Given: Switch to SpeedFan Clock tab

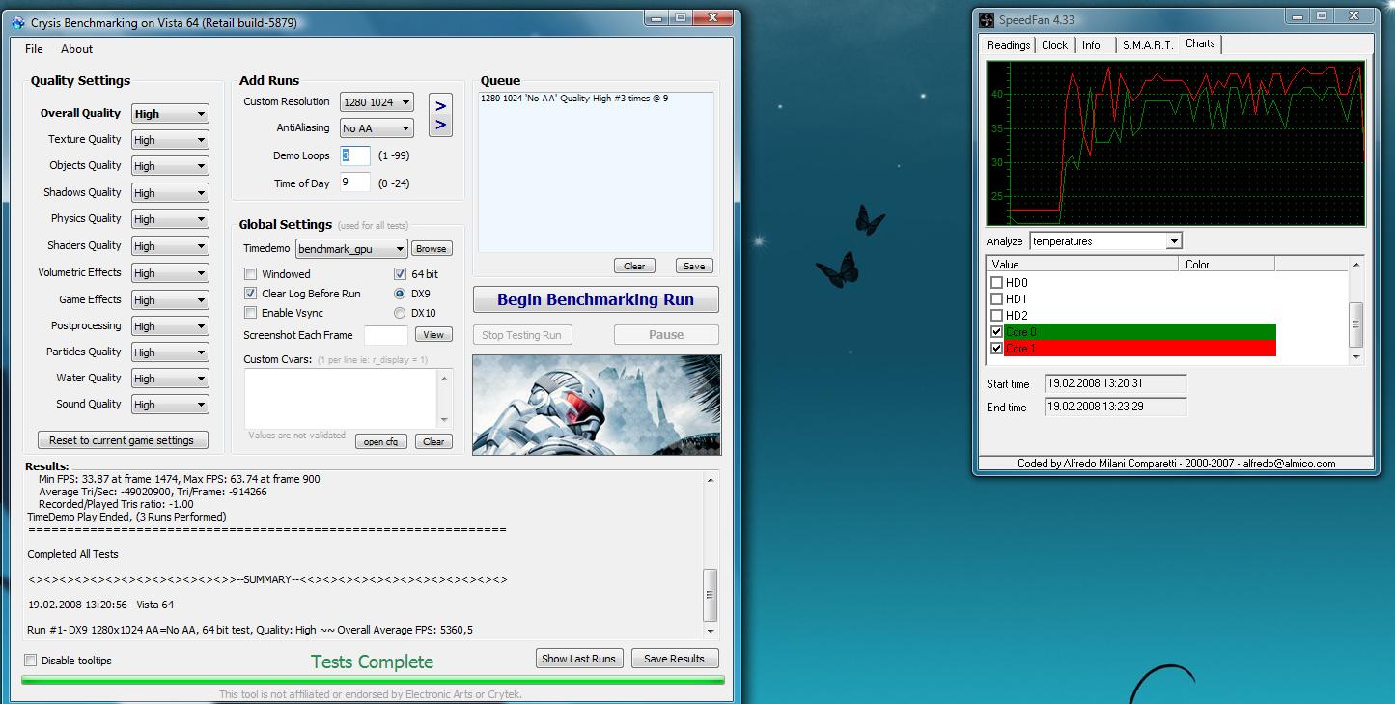Looking at the screenshot, I should (1055, 45).
